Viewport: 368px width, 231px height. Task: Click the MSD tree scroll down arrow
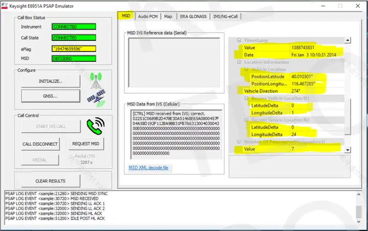point(348,150)
